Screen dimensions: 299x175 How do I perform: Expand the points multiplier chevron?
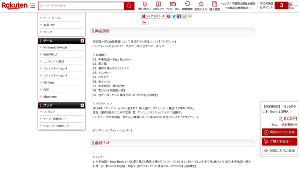[x=296, y=6]
